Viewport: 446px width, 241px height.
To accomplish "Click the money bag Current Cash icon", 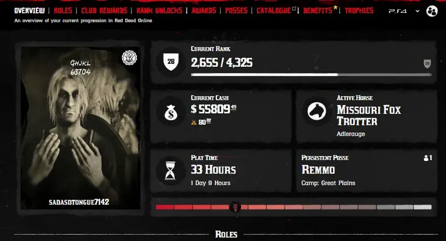I will click(171, 113).
